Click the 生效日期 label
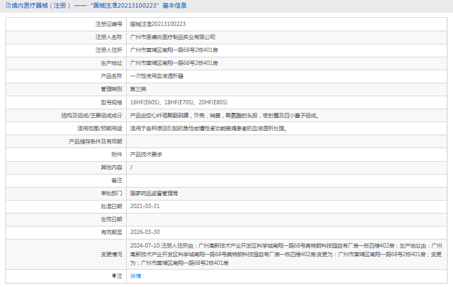This screenshot has height=287, width=453. point(111,219)
